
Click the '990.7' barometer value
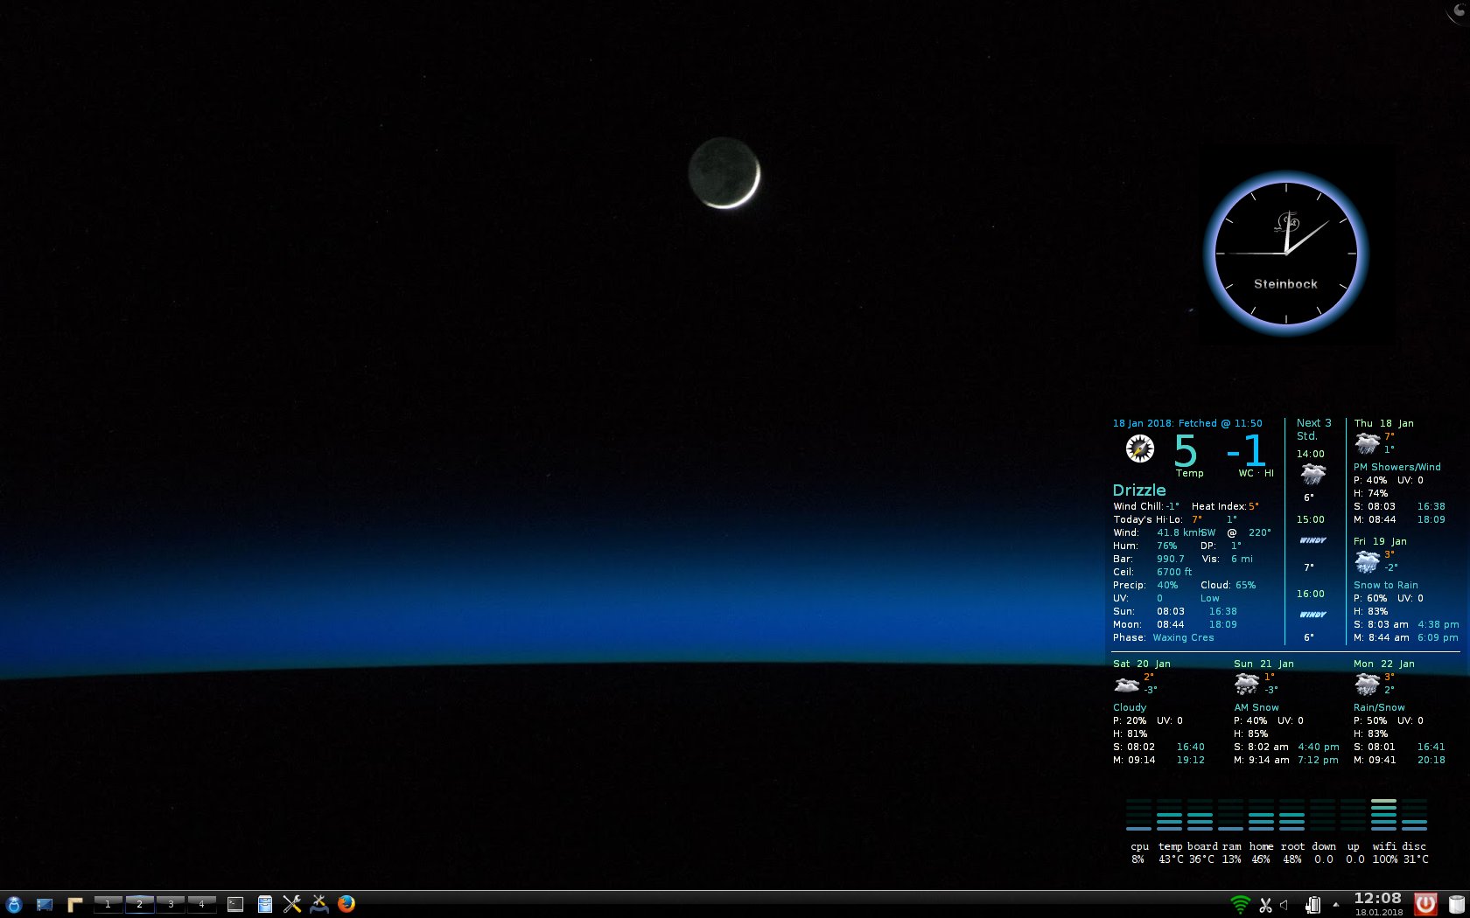1171,559
